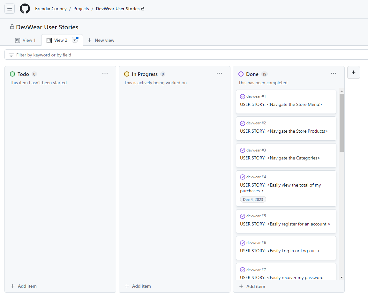The height and width of the screenshot is (295, 368).
Task: Open card Easily Log in or Log out
Action: pos(280,251)
